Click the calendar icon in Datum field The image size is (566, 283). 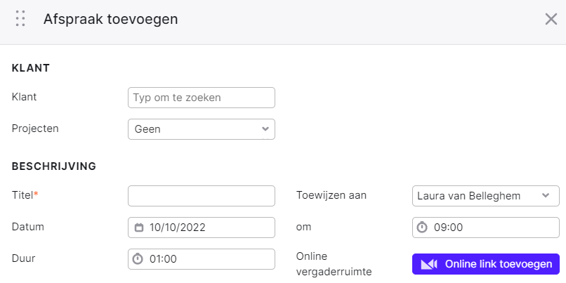(x=138, y=228)
